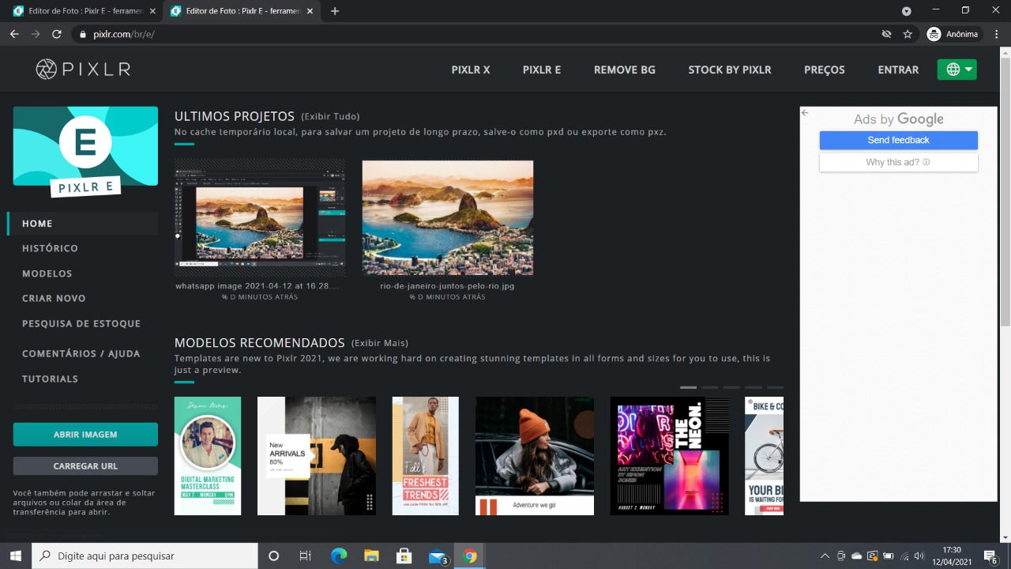Launch Microsoft Edge from taskbar

point(339,556)
